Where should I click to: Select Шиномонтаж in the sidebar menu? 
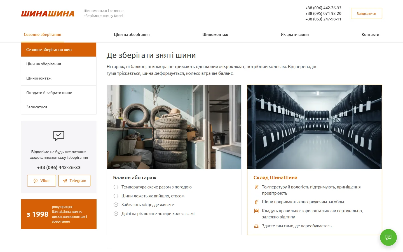59,78
